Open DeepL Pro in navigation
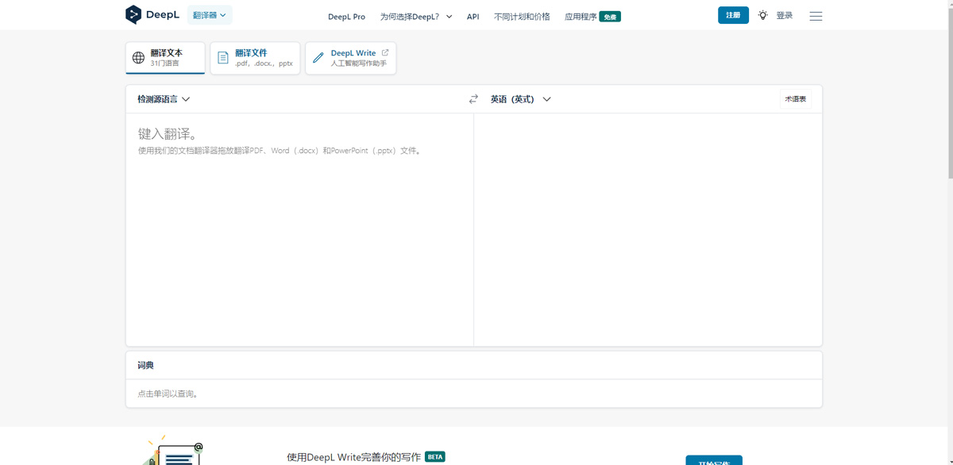The height and width of the screenshot is (465, 953). [x=346, y=17]
